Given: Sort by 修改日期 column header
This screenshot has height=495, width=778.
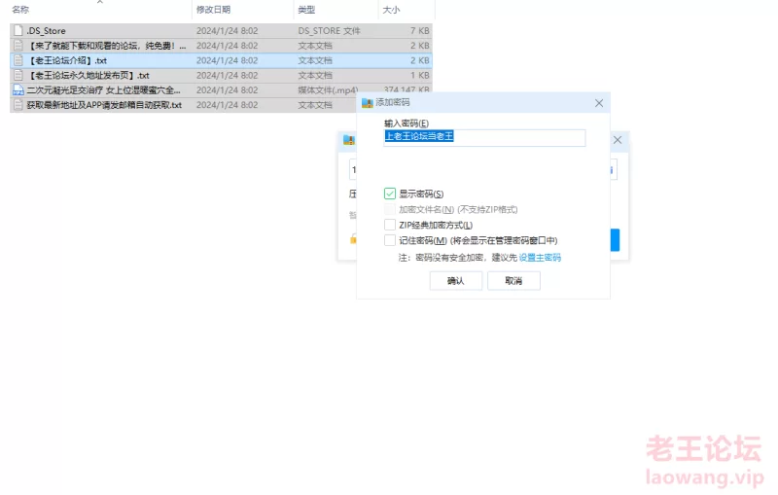Looking at the screenshot, I should tap(213, 10).
